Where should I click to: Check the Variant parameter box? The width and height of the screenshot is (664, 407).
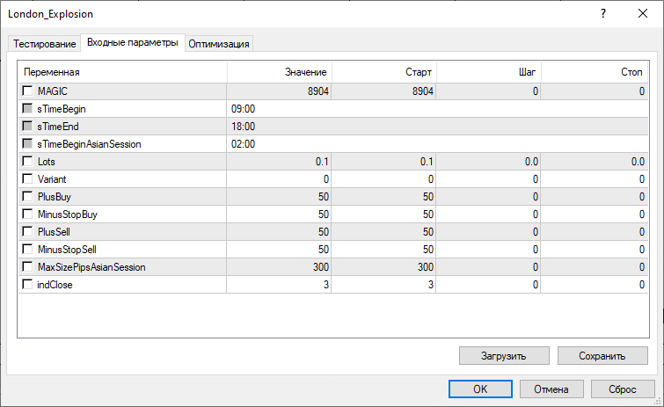click(x=28, y=179)
